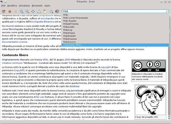Image resolution: width=171 pixels, height=124 pixels.
Task: Follow the 'enciclopedia' link
Action: point(47,18)
